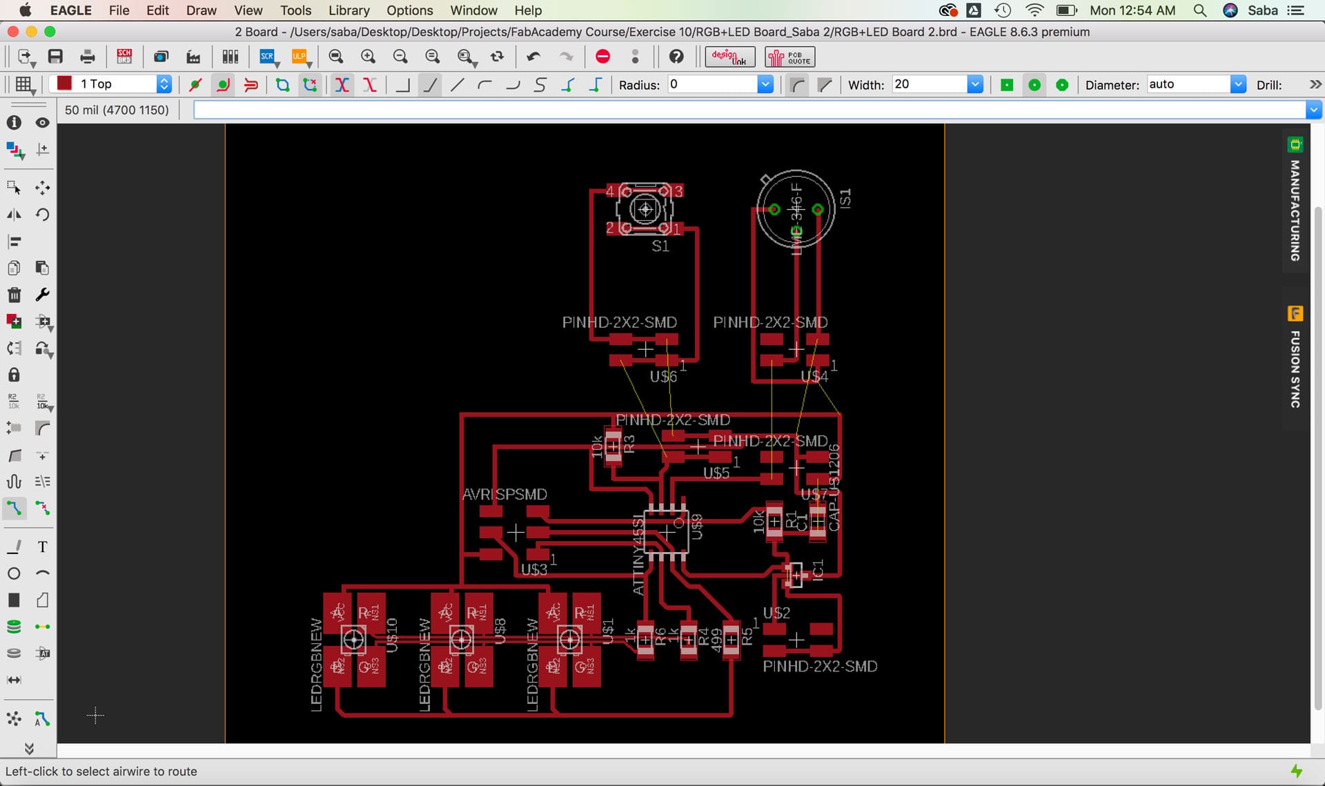Viewport: 1325px width, 786px height.
Task: Undo the last action
Action: tap(533, 57)
